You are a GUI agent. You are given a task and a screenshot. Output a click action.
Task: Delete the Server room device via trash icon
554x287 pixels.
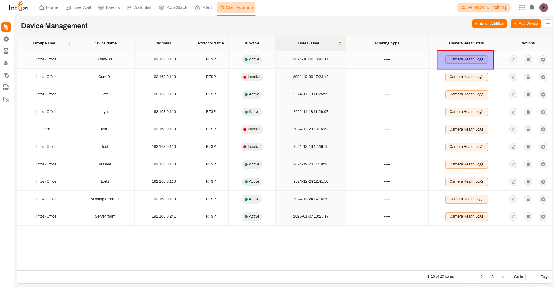tap(528, 216)
